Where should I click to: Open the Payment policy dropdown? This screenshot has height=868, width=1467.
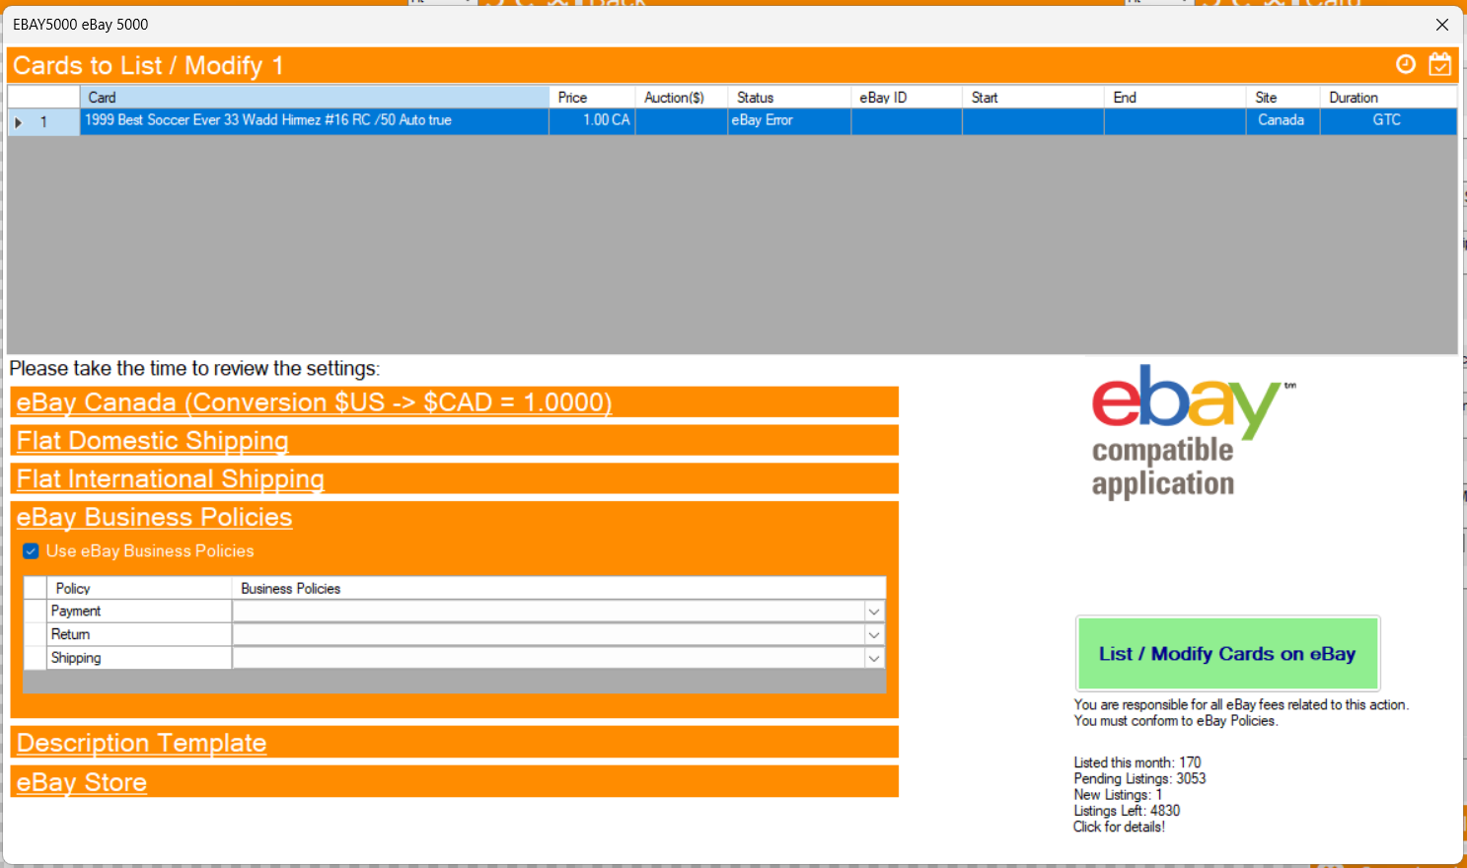point(874,612)
